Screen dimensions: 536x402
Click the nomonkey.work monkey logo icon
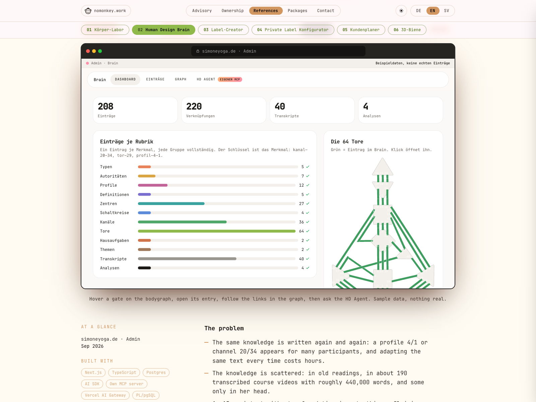click(88, 11)
